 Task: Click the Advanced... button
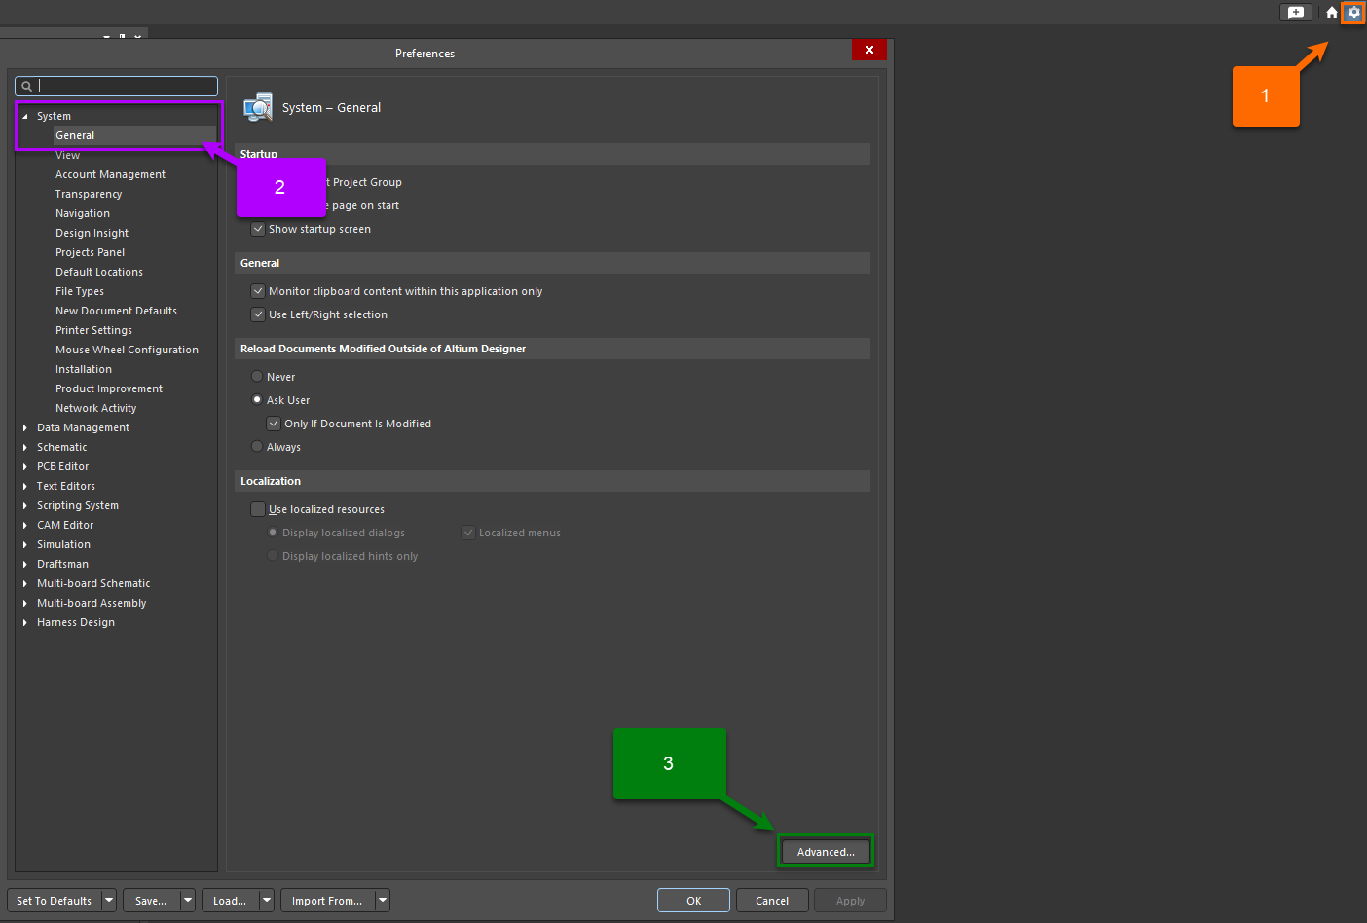click(x=826, y=852)
